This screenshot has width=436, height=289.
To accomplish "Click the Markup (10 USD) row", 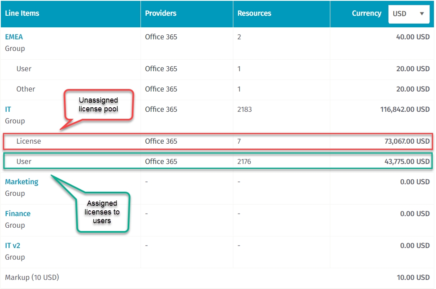I will (32, 277).
